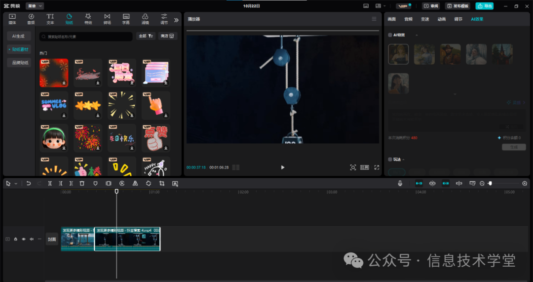Open the 特效 effects tab
Screen dimensions: 533x282
pos(88,19)
